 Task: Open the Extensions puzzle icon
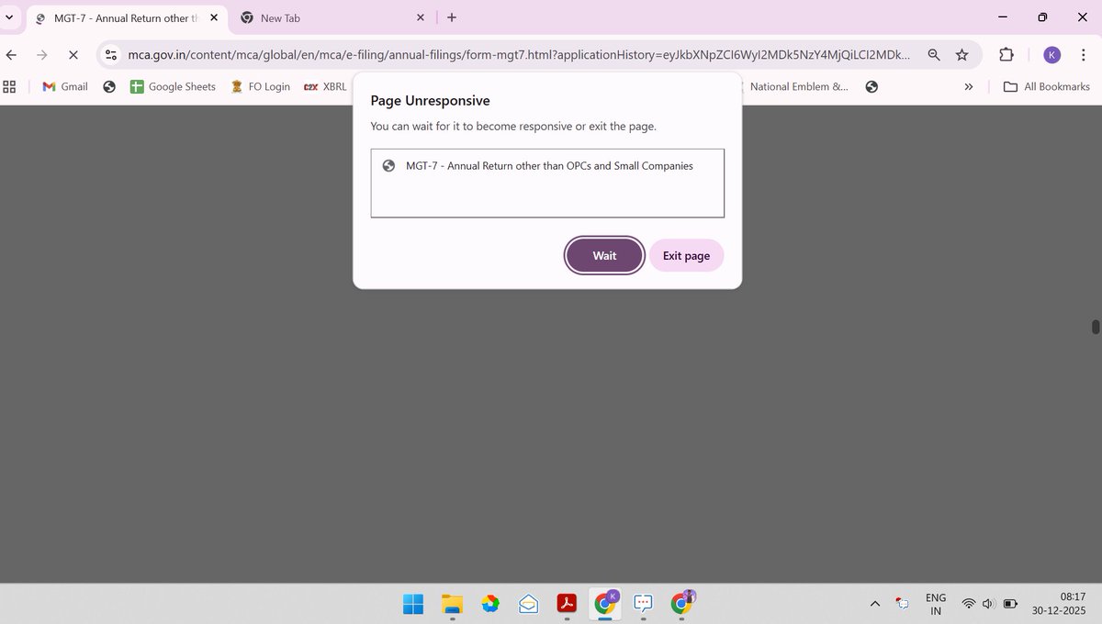click(1006, 55)
